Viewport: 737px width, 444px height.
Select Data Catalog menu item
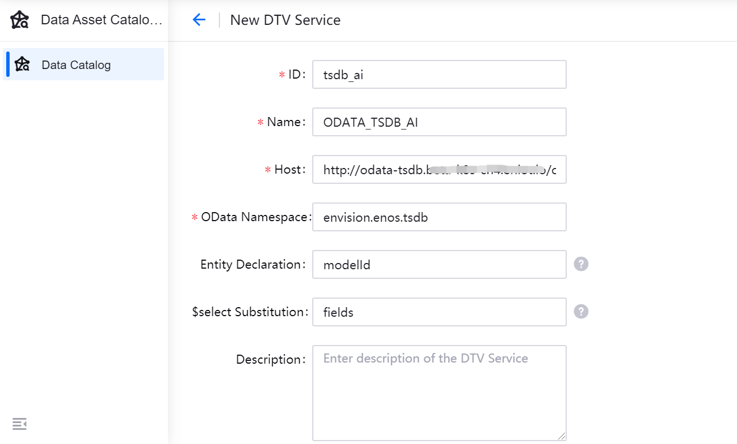[x=84, y=64]
